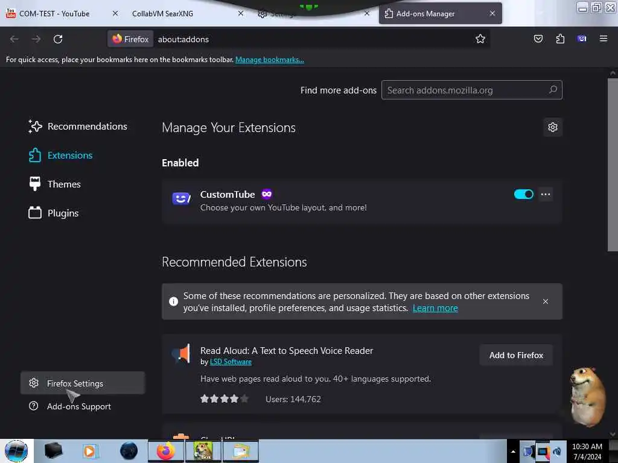Screen dimensions: 618x463
Task: Open the LSD Software author link
Action: point(231,362)
